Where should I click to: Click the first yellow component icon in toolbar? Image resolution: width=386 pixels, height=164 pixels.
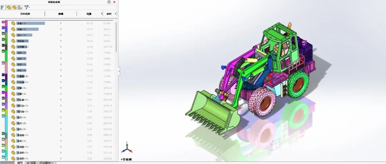9,8
